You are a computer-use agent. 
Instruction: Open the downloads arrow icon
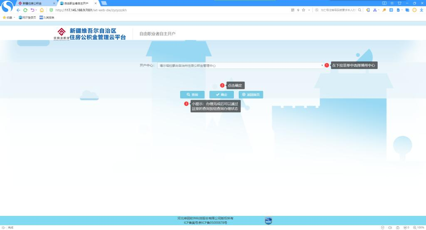(421, 10)
